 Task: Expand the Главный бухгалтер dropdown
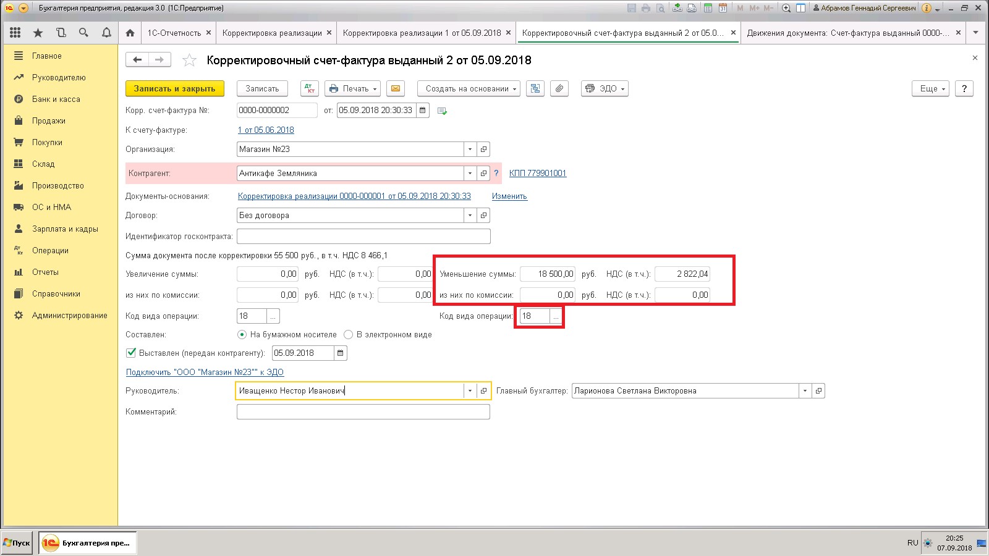coord(805,390)
